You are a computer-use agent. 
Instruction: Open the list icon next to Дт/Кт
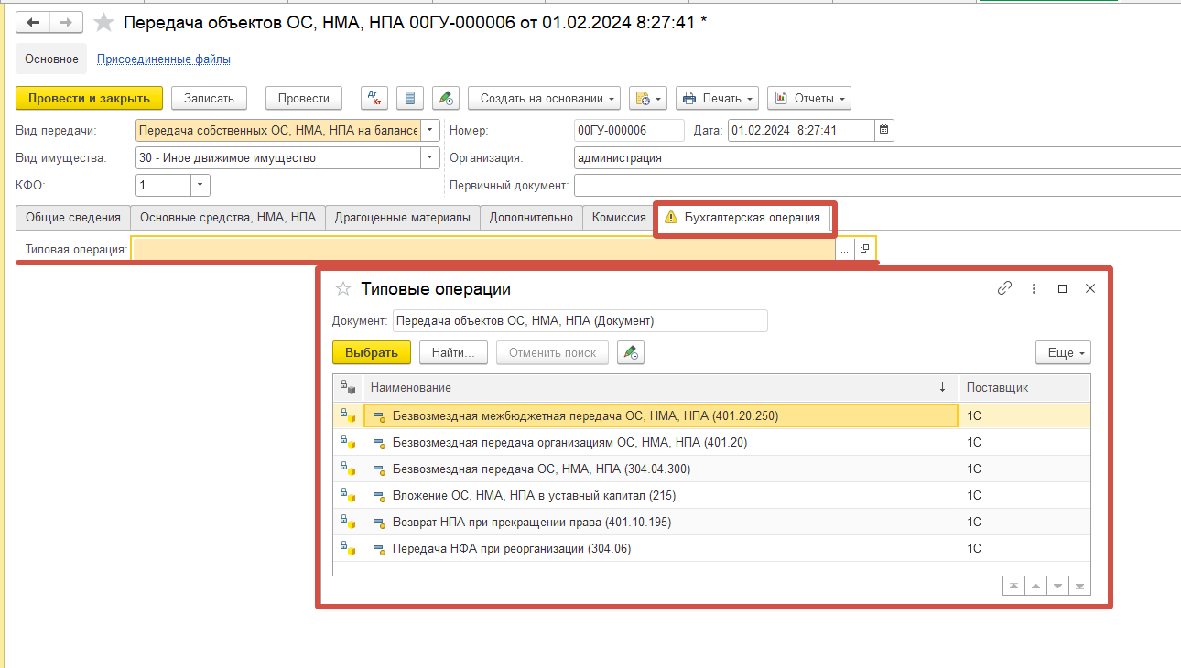pyautogui.click(x=409, y=98)
